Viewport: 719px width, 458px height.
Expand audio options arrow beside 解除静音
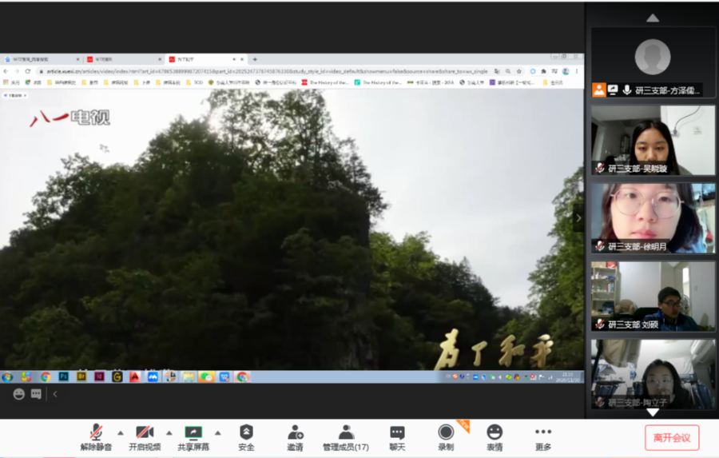pos(121,432)
